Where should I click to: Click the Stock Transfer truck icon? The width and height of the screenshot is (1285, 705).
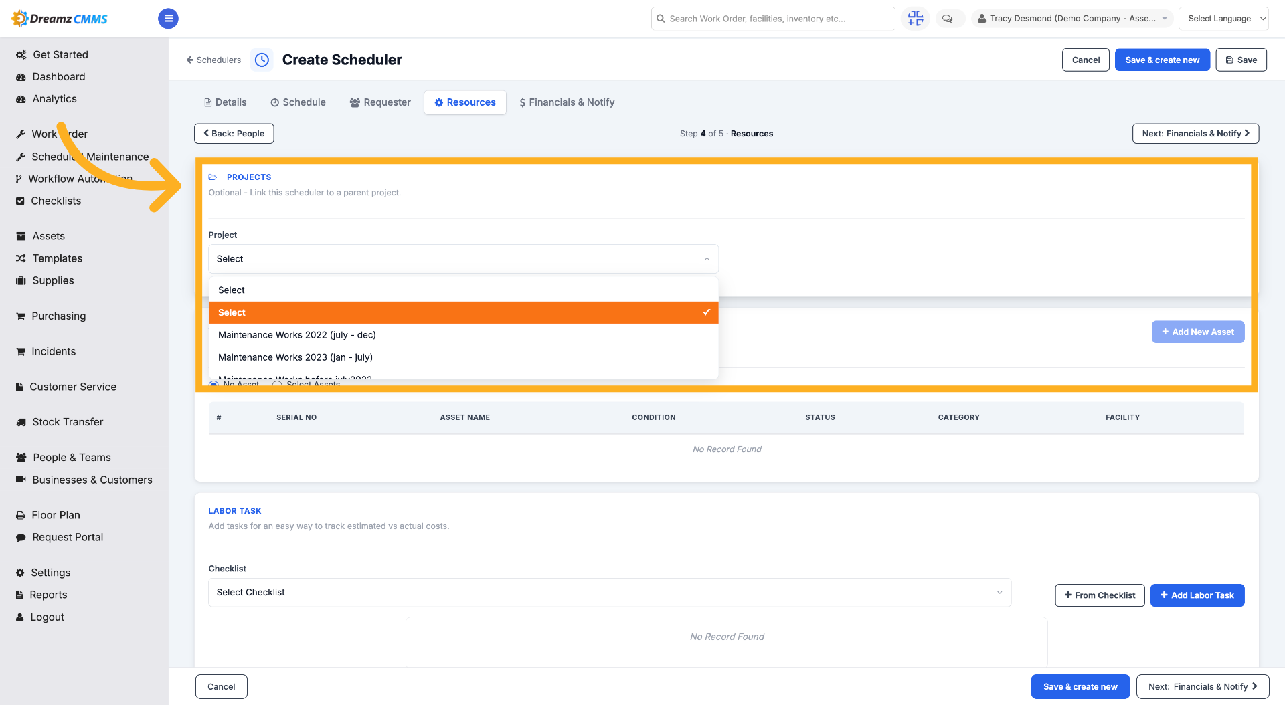21,422
